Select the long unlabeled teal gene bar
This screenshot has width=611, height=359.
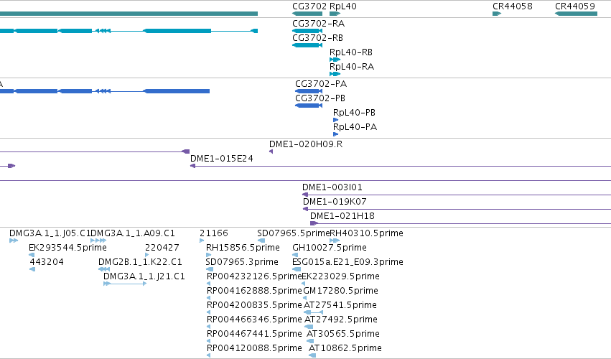129,14
